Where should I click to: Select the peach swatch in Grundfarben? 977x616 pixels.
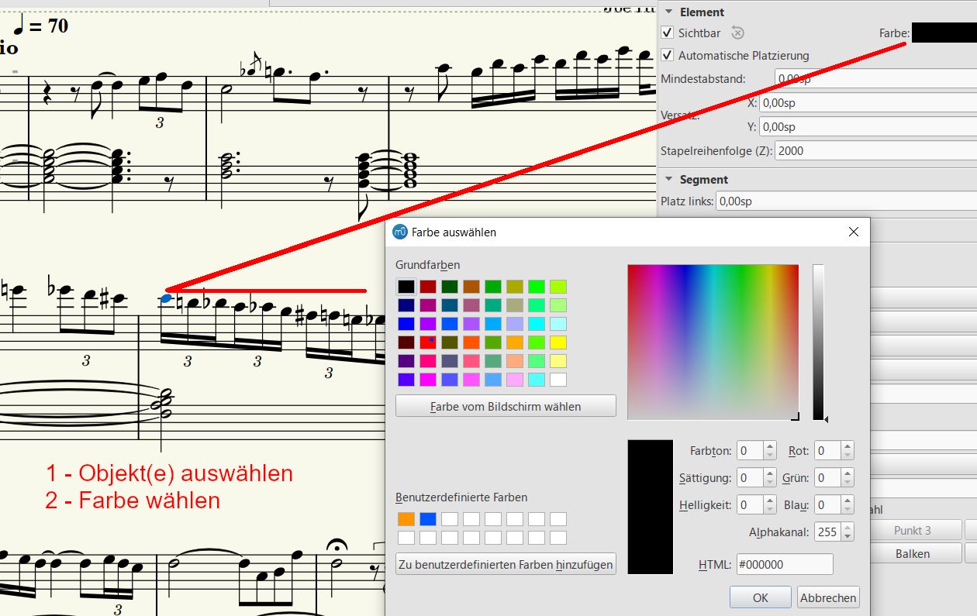[515, 361]
